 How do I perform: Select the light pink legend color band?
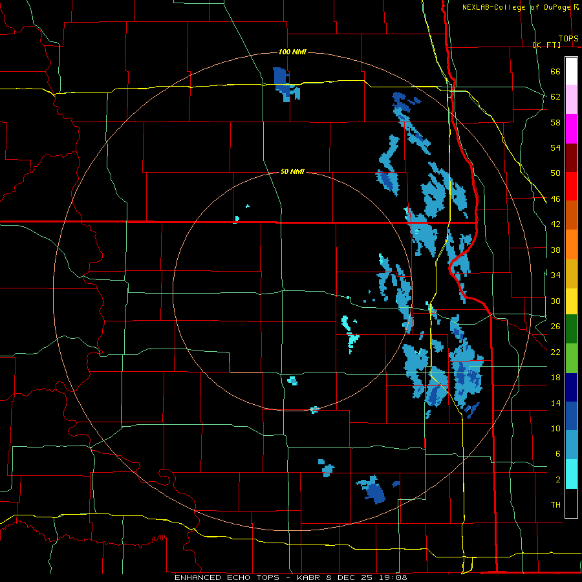571,100
